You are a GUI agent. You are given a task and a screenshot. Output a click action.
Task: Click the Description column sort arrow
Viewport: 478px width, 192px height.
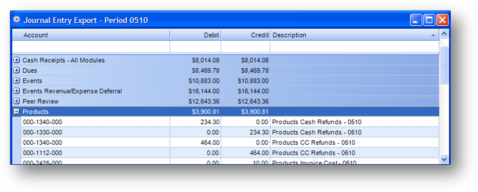pos(433,35)
